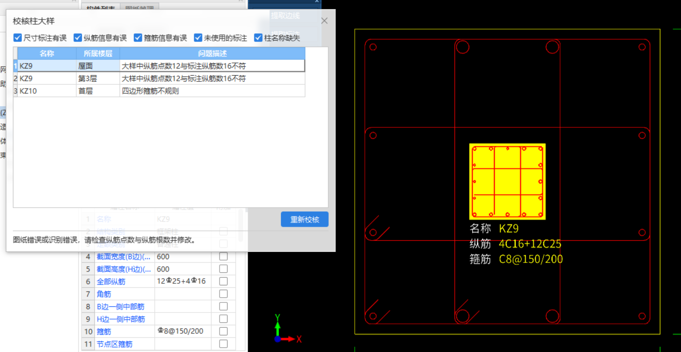Toggle the 箍筋信息有误 checkbox

tap(138, 38)
